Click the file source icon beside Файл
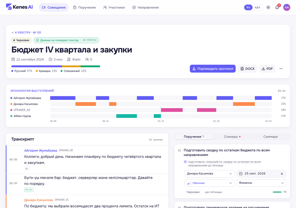 pyautogui.click(x=69, y=59)
